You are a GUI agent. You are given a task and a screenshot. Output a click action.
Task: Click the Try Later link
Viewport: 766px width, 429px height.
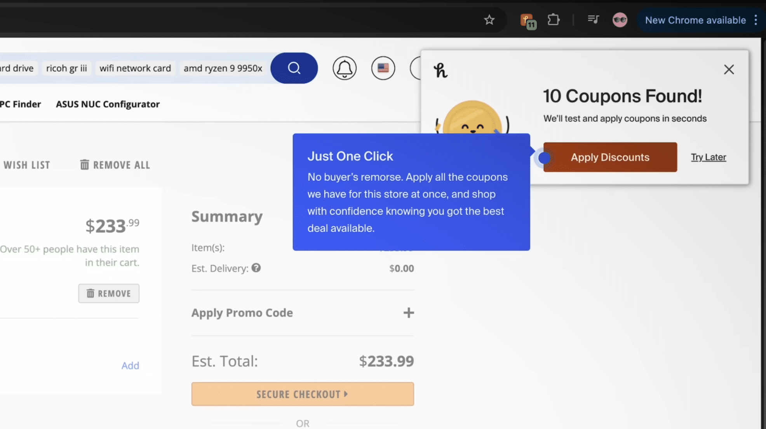(708, 157)
